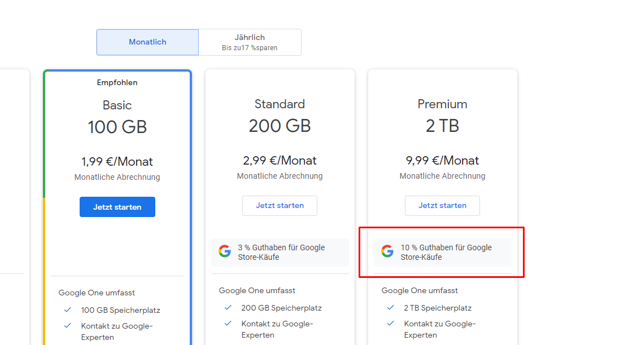Select the Jährlich billing option
Screen dimensions: 637x345
point(250,42)
